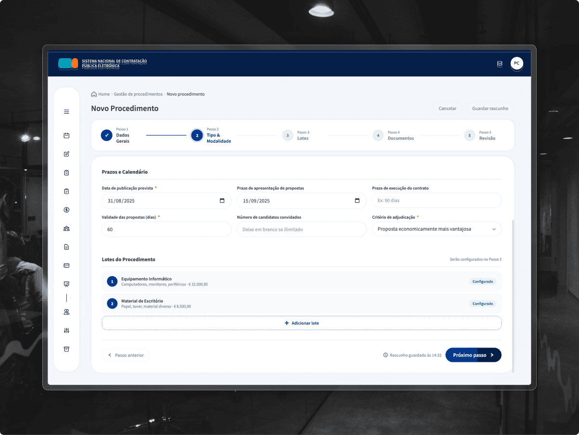This screenshot has width=579, height=435.
Task: Click Passo anterior button
Action: coord(126,355)
